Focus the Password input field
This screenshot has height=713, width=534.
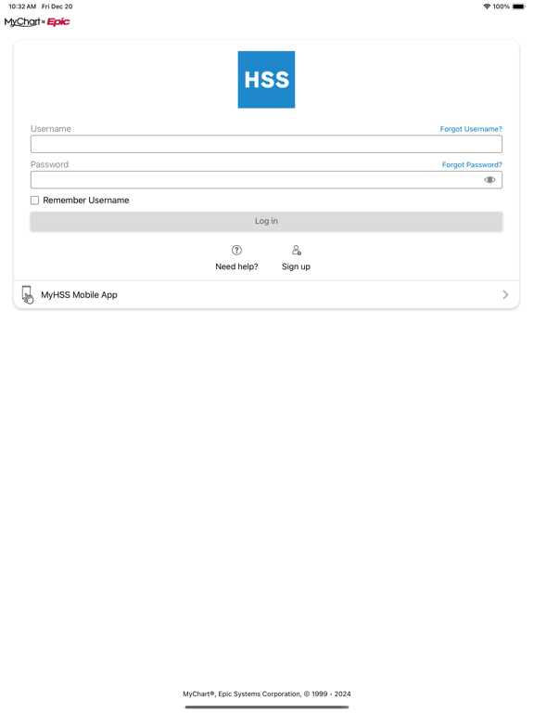(267, 179)
